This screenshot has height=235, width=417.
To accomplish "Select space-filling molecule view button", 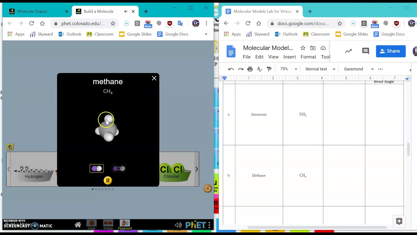I will [97, 168].
